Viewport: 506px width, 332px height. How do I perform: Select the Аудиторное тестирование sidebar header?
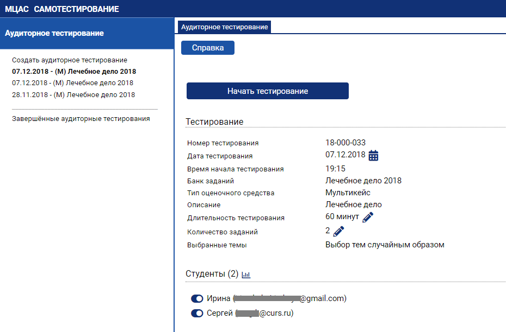(x=54, y=33)
